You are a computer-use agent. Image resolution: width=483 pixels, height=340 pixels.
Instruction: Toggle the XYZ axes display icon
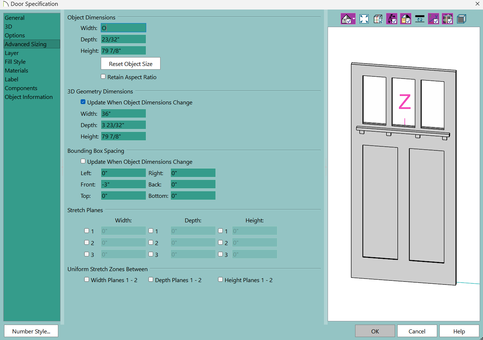coord(434,19)
